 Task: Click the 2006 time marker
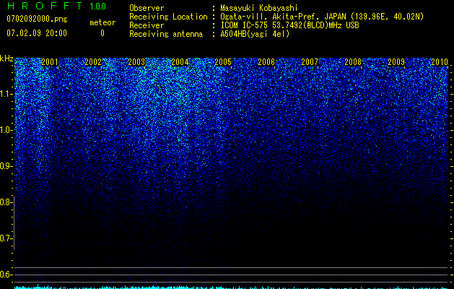266,61
